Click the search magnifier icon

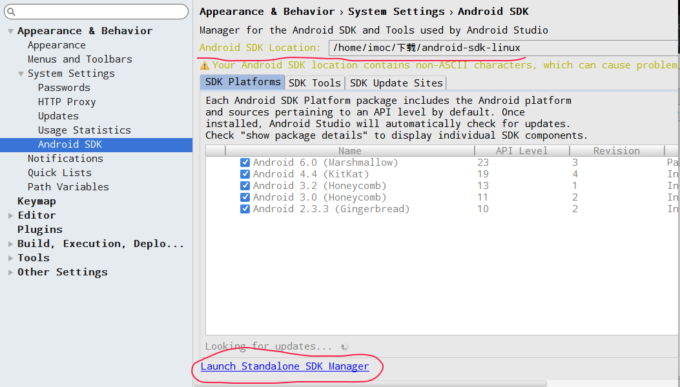point(11,12)
